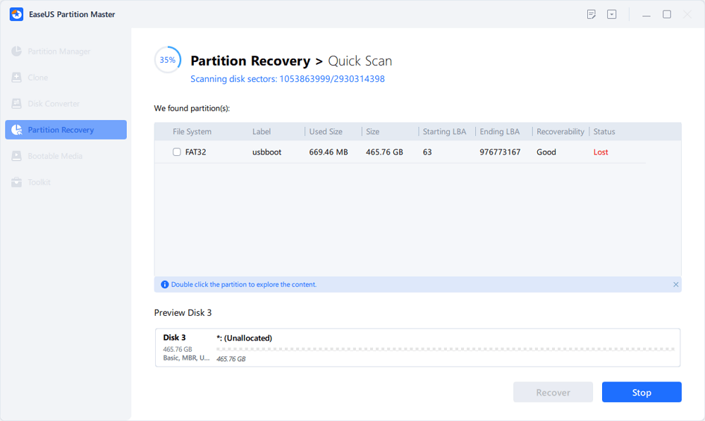
Task: Click the Status column header
Action: 604,131
